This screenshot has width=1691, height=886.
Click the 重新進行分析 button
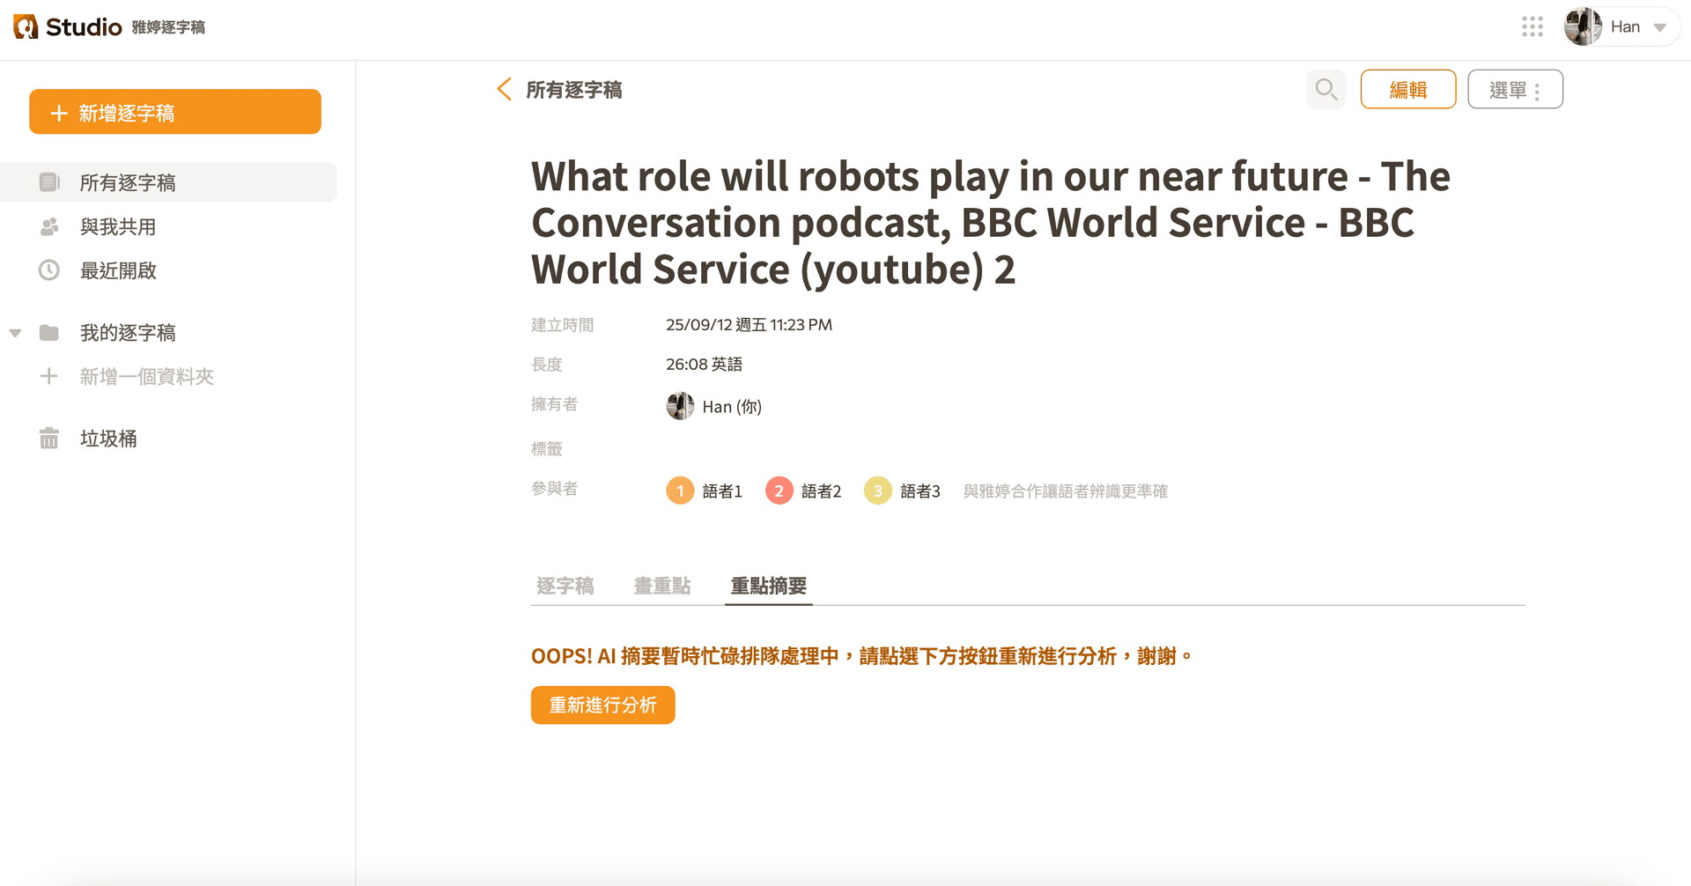pyautogui.click(x=603, y=705)
